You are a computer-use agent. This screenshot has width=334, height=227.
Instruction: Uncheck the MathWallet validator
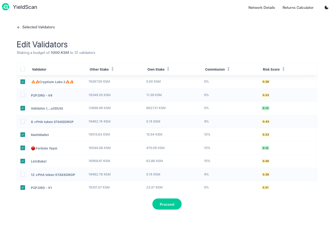[23, 135]
